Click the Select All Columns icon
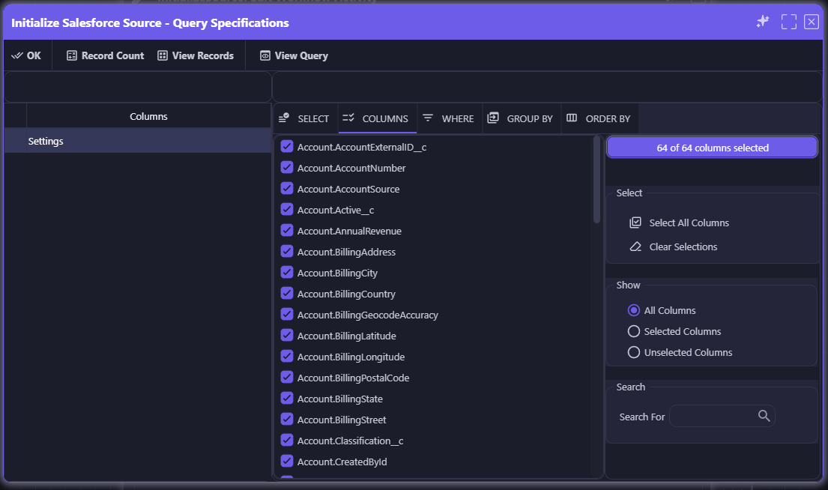 pyautogui.click(x=635, y=223)
